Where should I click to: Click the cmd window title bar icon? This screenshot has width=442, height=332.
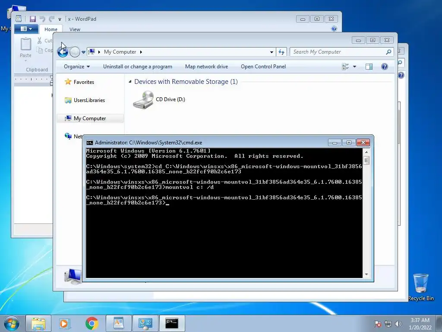tap(90, 143)
